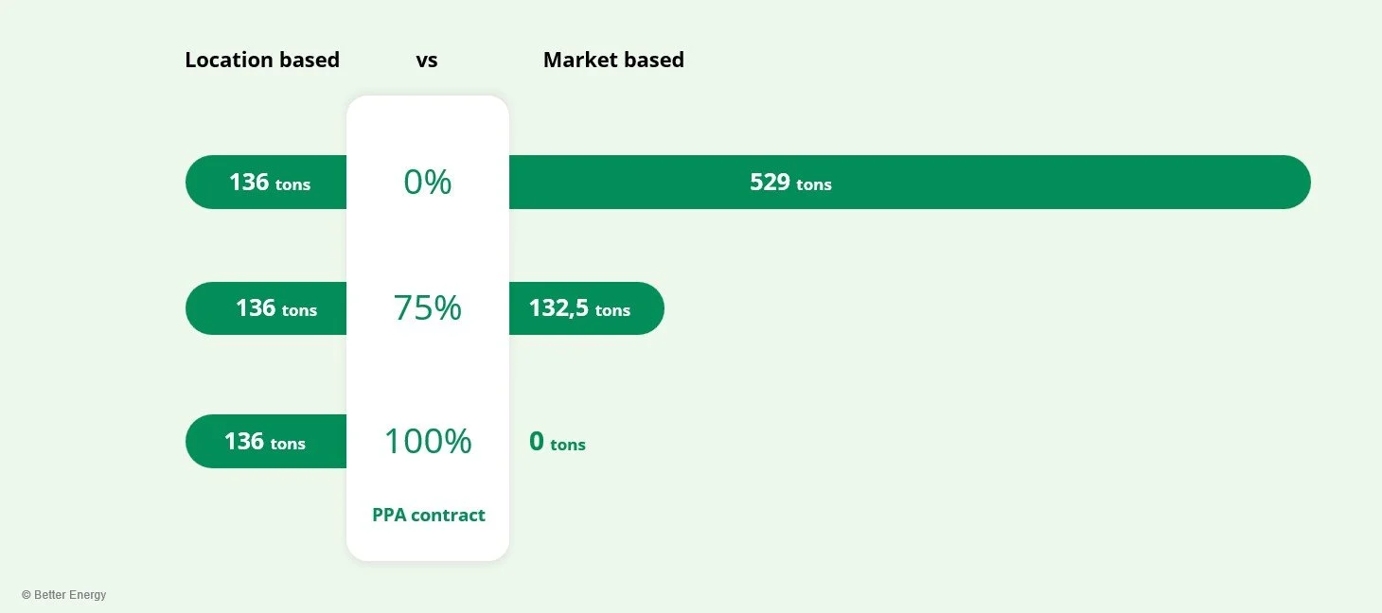Click the 529 tons market based bar
The image size is (1382, 613).
click(910, 182)
